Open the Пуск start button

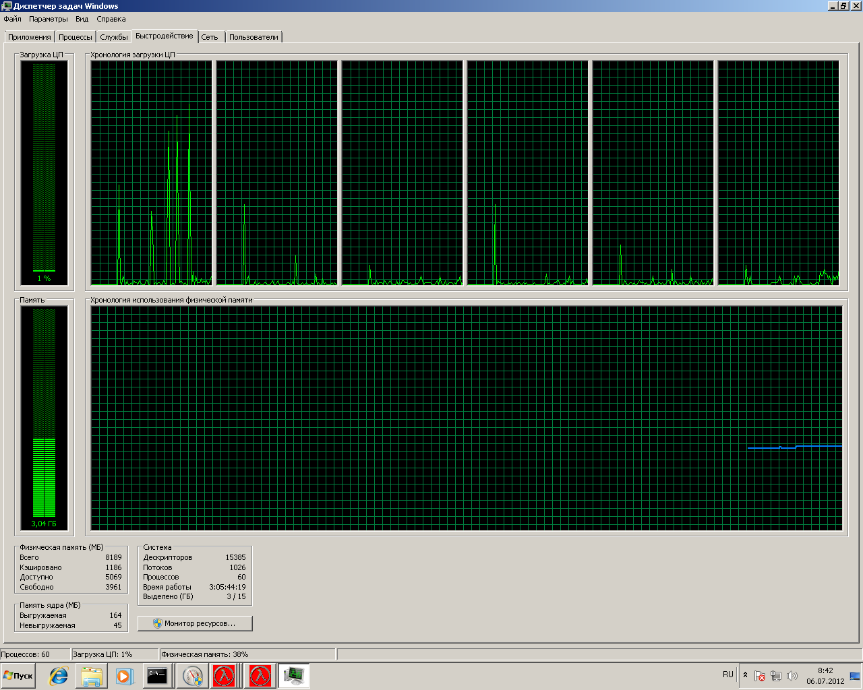pos(18,676)
